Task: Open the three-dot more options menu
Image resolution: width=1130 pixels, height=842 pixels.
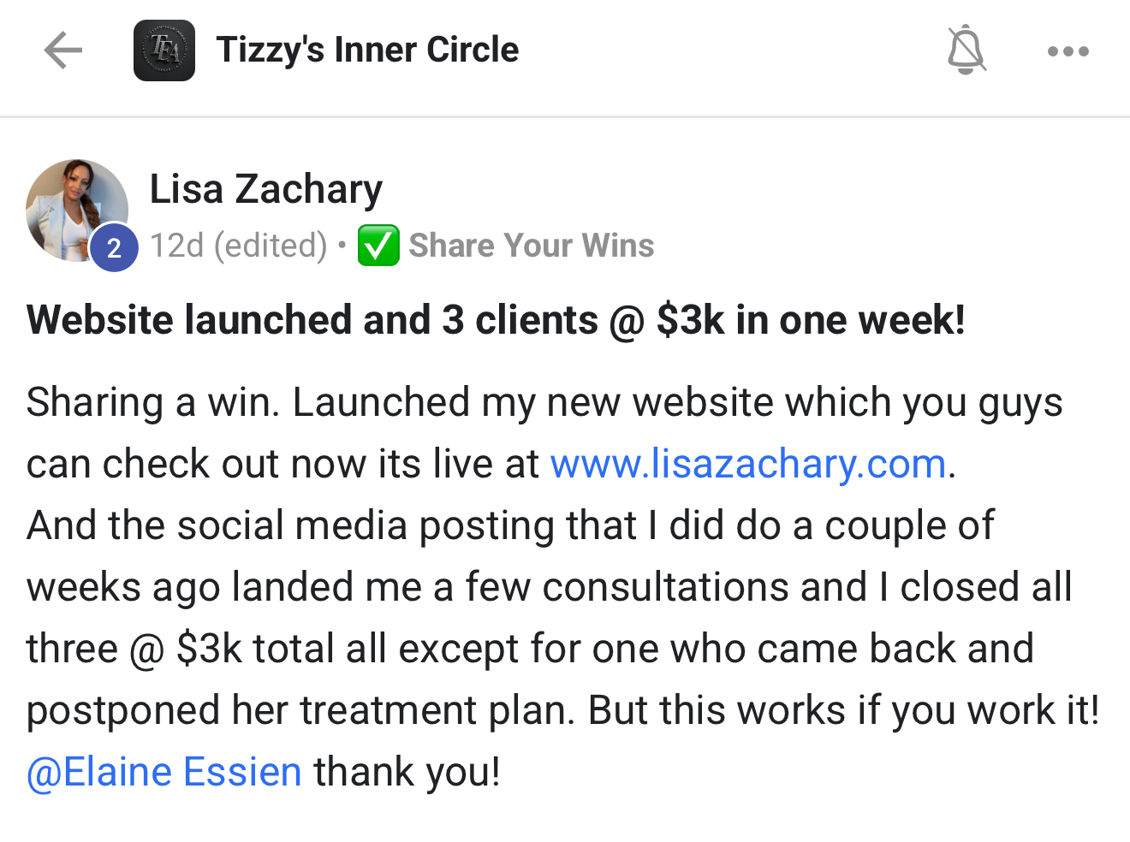Action: [x=1068, y=51]
